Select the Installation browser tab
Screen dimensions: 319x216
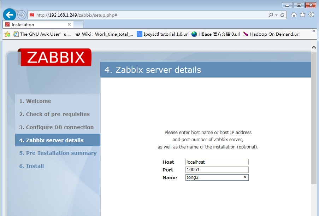click(38, 25)
